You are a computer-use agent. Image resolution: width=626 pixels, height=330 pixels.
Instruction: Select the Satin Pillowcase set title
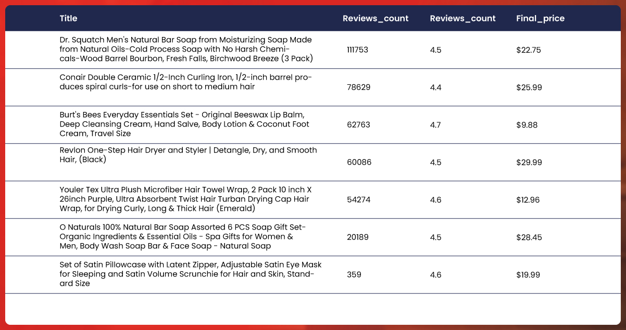tap(191, 274)
